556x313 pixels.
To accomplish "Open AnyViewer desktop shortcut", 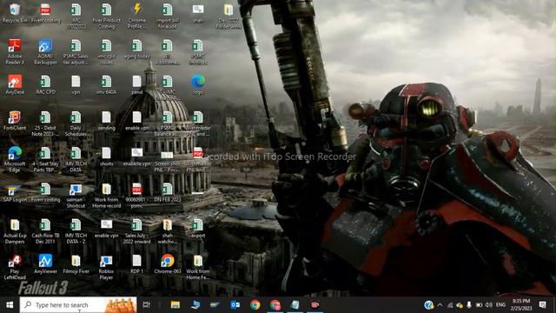I will coord(45,263).
